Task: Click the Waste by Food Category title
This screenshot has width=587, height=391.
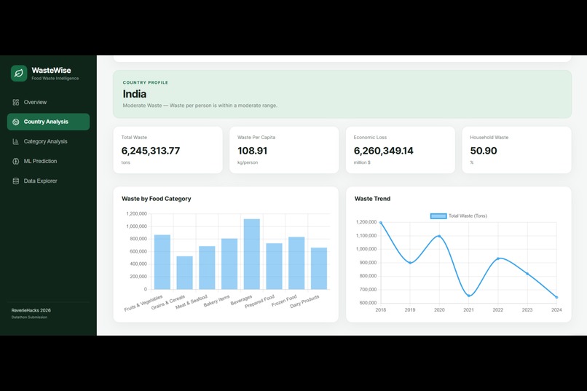Action: pos(156,199)
